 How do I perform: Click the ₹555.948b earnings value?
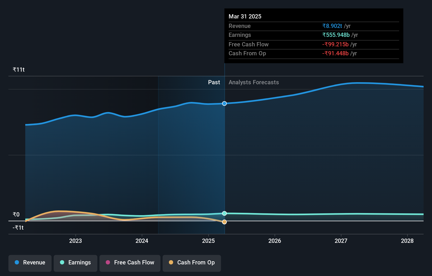coord(336,35)
